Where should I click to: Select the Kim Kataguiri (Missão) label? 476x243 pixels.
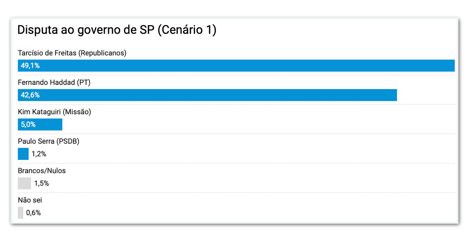click(54, 112)
